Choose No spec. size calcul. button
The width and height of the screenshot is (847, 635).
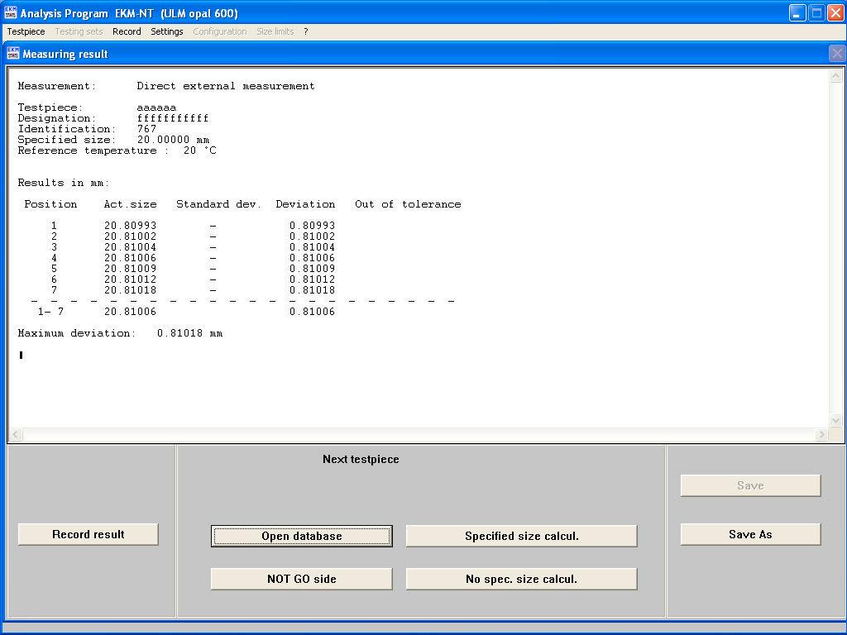pos(521,579)
